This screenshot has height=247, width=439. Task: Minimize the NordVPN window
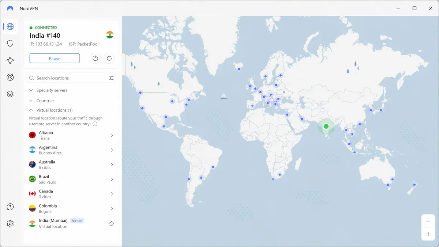[398, 8]
